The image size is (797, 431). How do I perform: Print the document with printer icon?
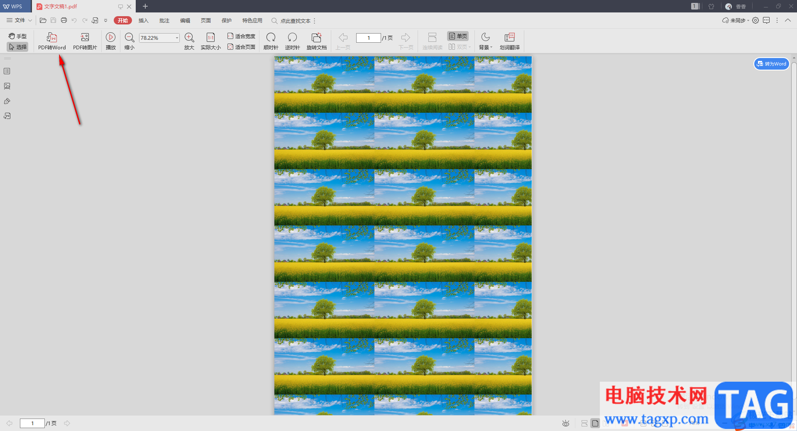(x=64, y=20)
